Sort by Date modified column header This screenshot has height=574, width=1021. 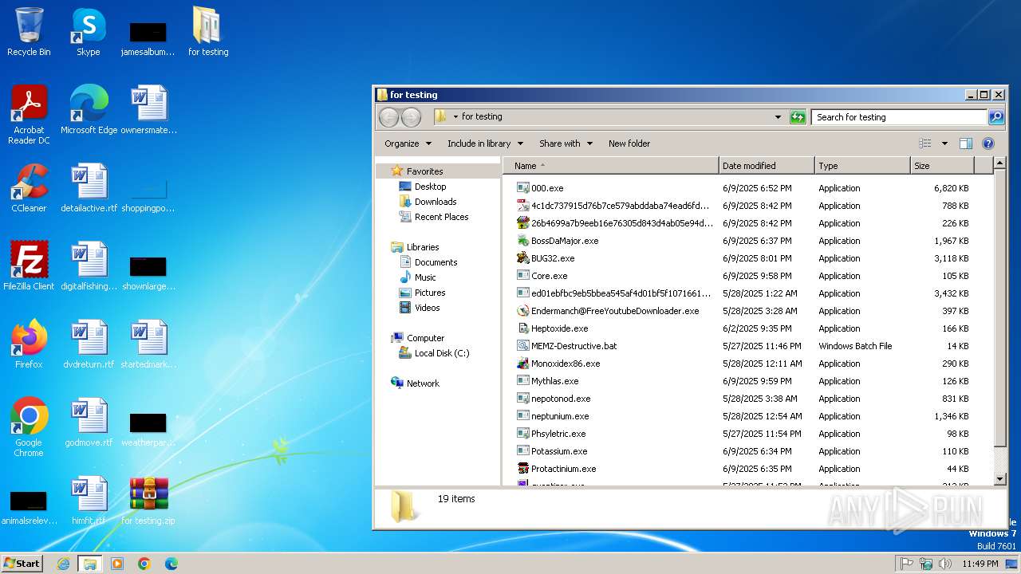(x=767, y=166)
